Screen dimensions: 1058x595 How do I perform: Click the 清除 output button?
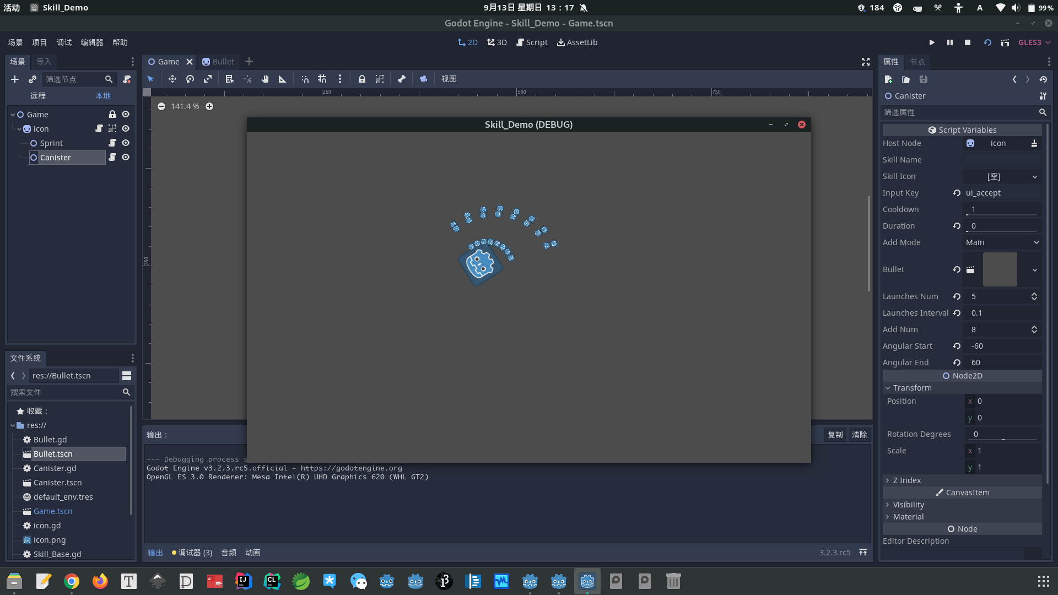click(x=859, y=435)
